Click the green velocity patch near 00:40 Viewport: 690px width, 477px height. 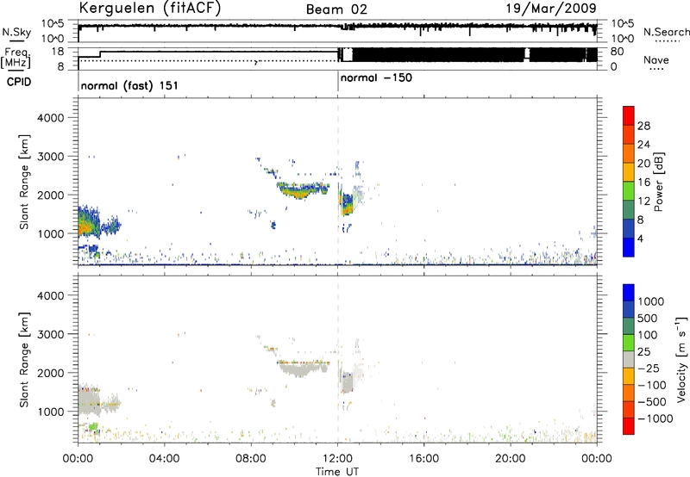[x=93, y=426]
